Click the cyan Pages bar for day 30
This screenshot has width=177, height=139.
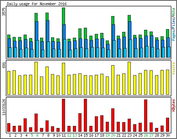[x=169, y=52]
